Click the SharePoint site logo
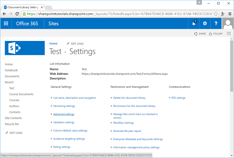This screenshot has width=234, height=158. [22, 48]
